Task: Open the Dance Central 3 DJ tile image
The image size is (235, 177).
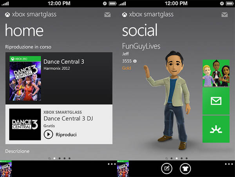Action: point(25,124)
